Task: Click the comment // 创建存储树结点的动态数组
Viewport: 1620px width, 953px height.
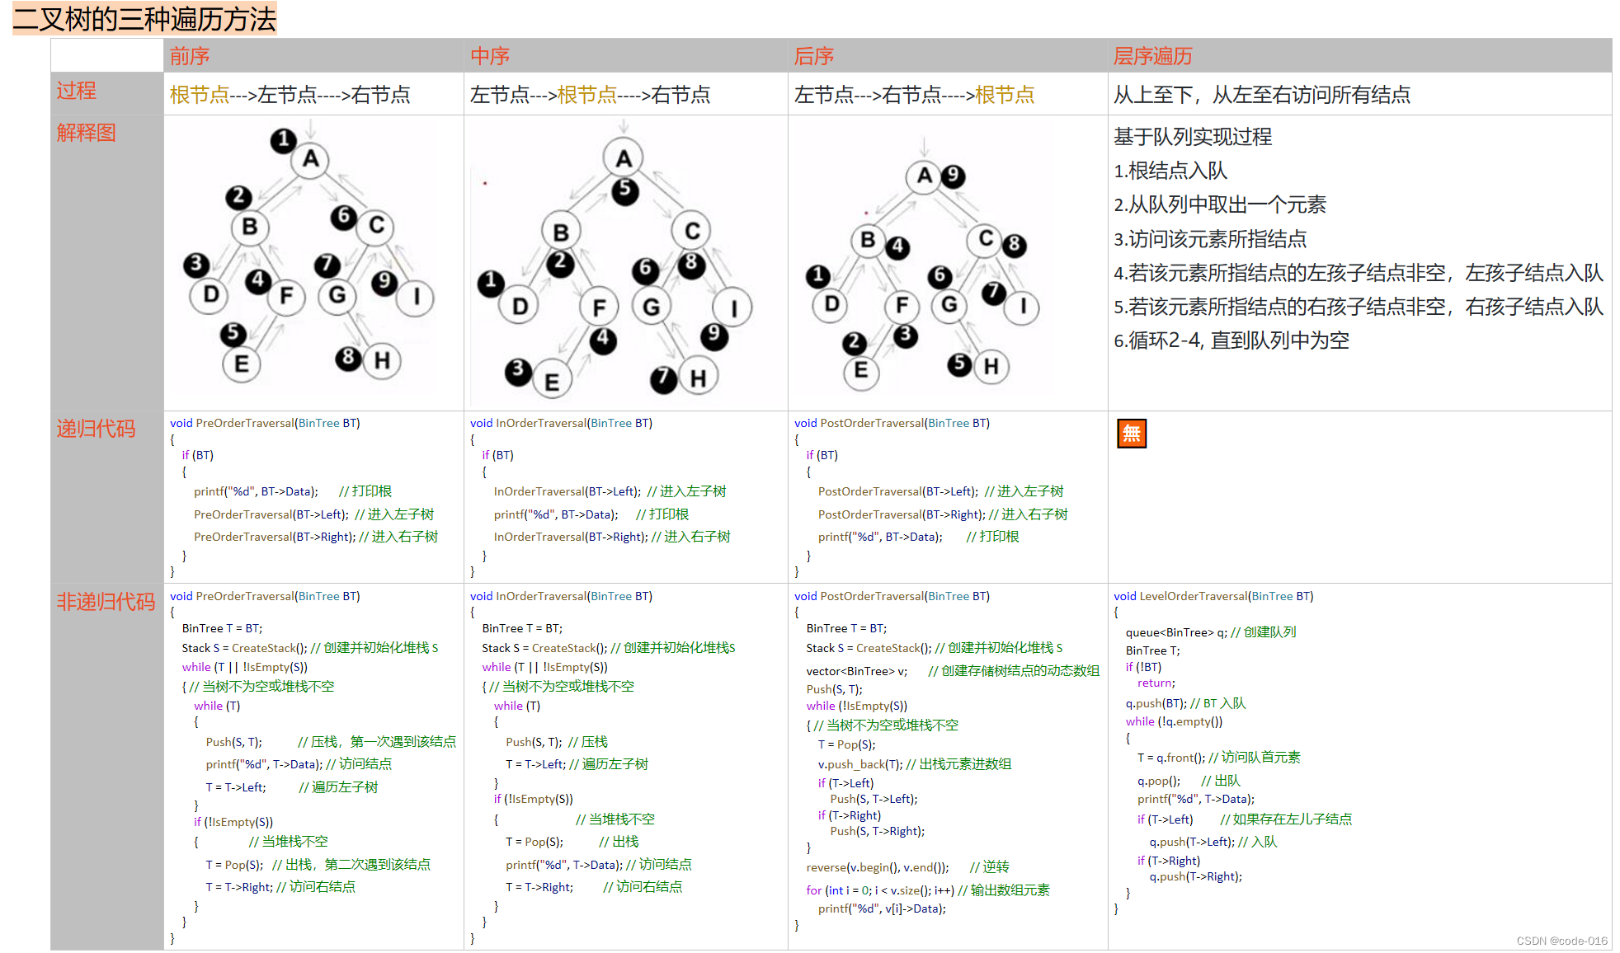Action: (x=1014, y=671)
